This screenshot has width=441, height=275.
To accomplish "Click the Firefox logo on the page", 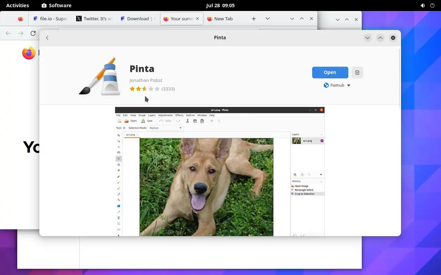I will [29, 53].
